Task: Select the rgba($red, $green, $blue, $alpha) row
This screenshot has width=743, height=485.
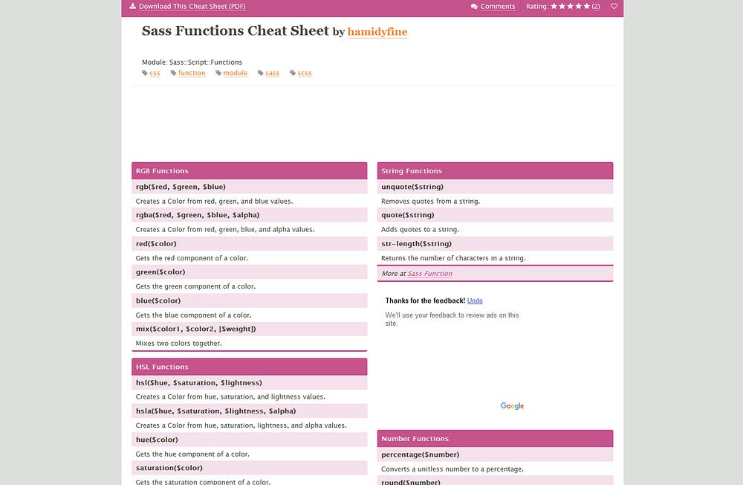Action: 249,215
